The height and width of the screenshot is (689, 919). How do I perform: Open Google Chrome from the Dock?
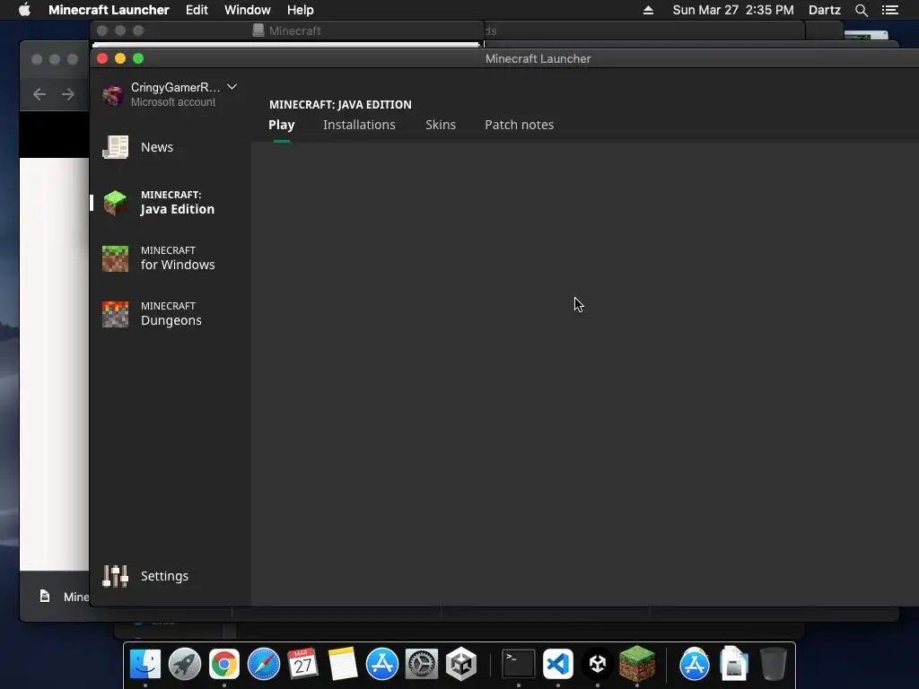tap(223, 664)
